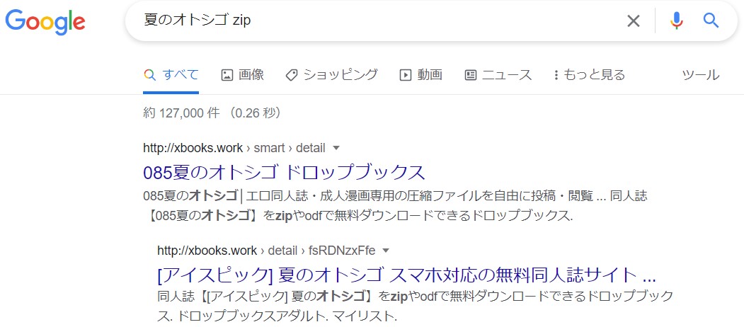This screenshot has height=327, width=744.
Task: Click the play icon beside 動画
Action: 405,75
